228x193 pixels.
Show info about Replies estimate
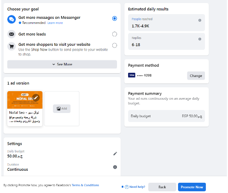(200, 39)
